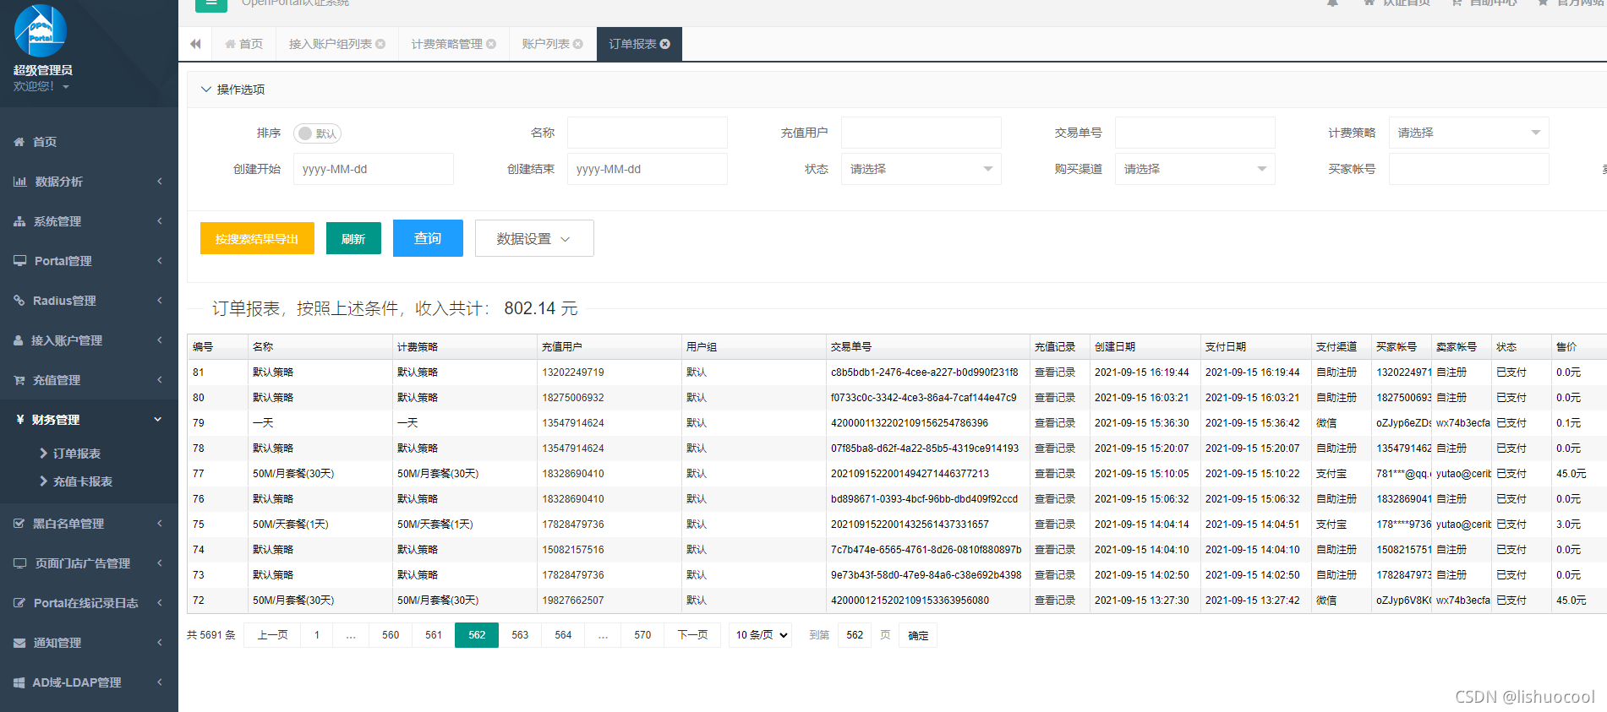Go to page 563
1607x712 pixels.
(520, 635)
